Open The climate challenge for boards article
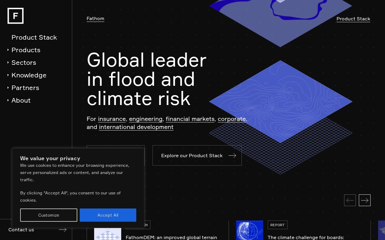 (x=306, y=237)
